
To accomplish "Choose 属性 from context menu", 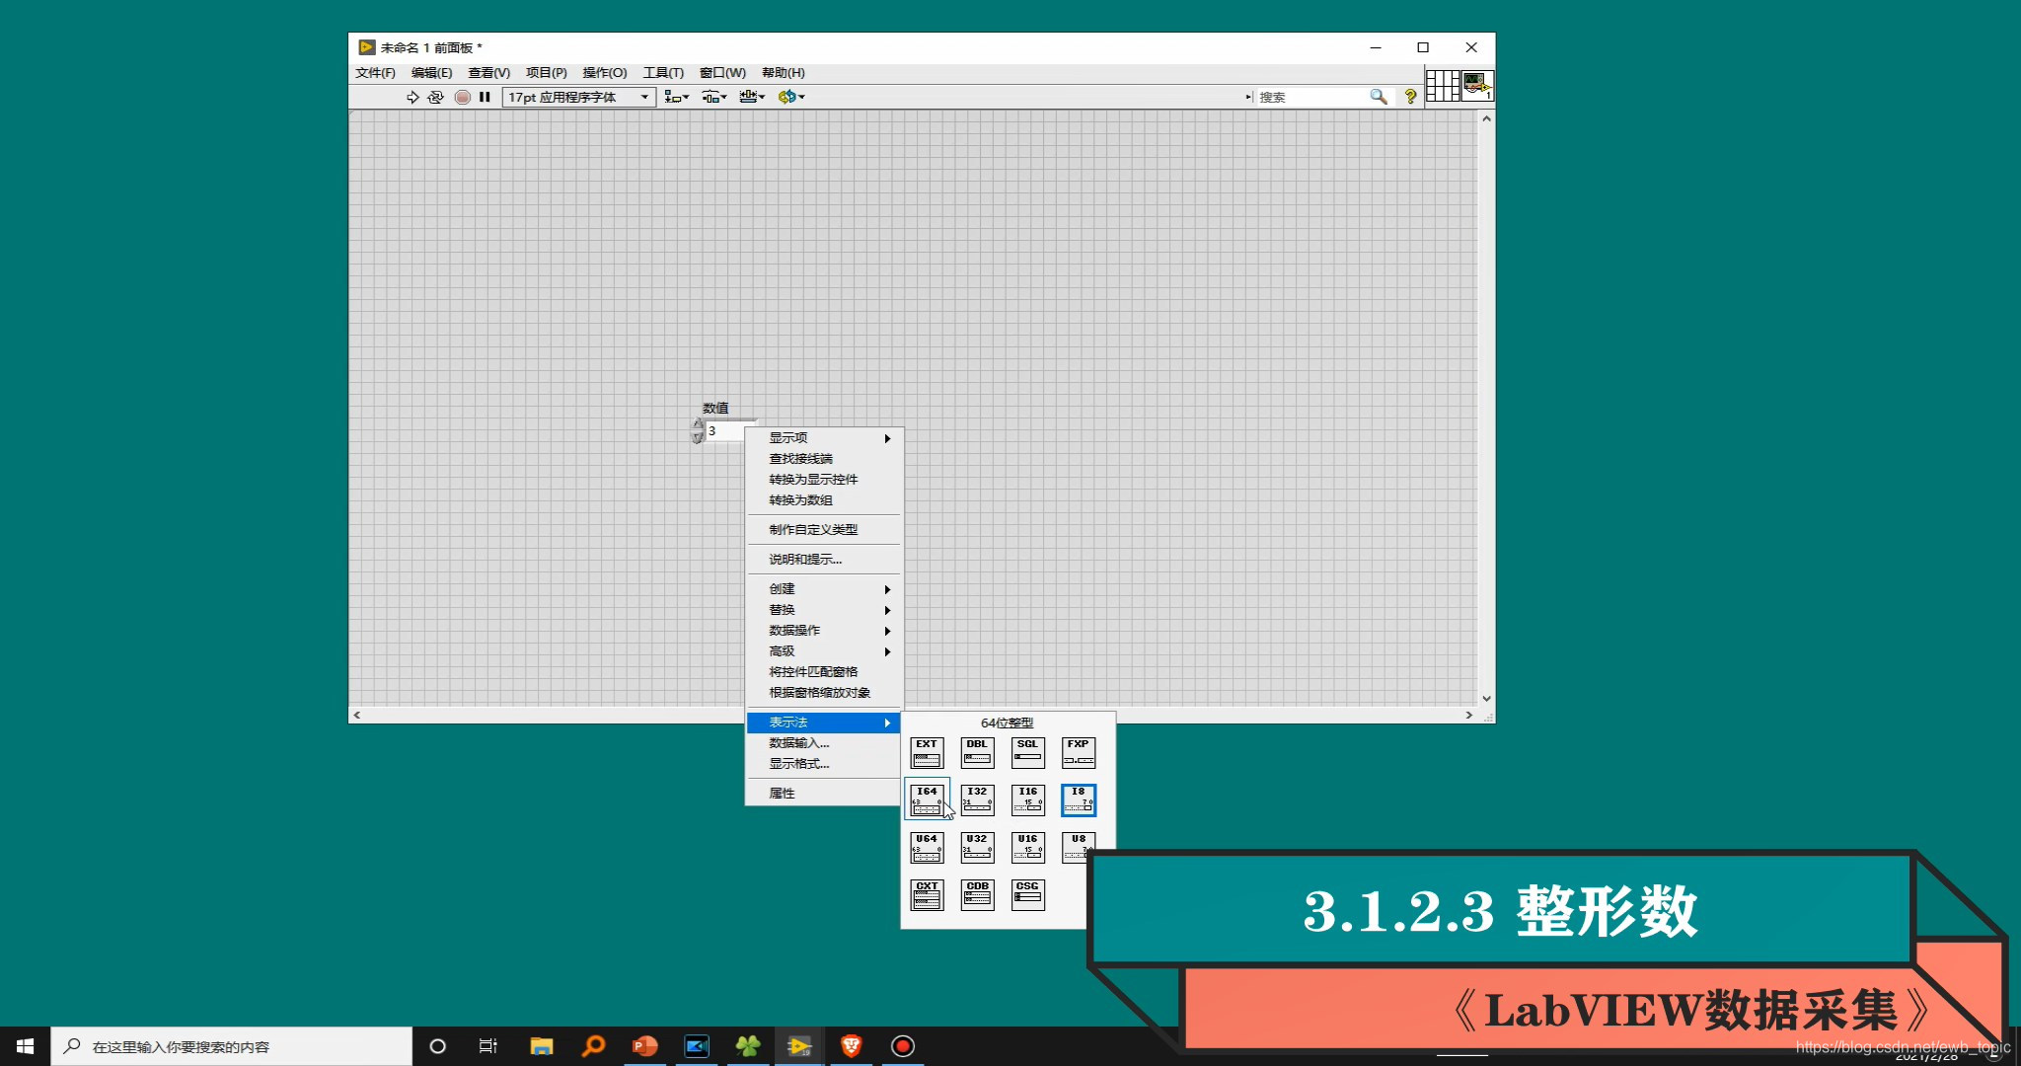I will point(824,794).
